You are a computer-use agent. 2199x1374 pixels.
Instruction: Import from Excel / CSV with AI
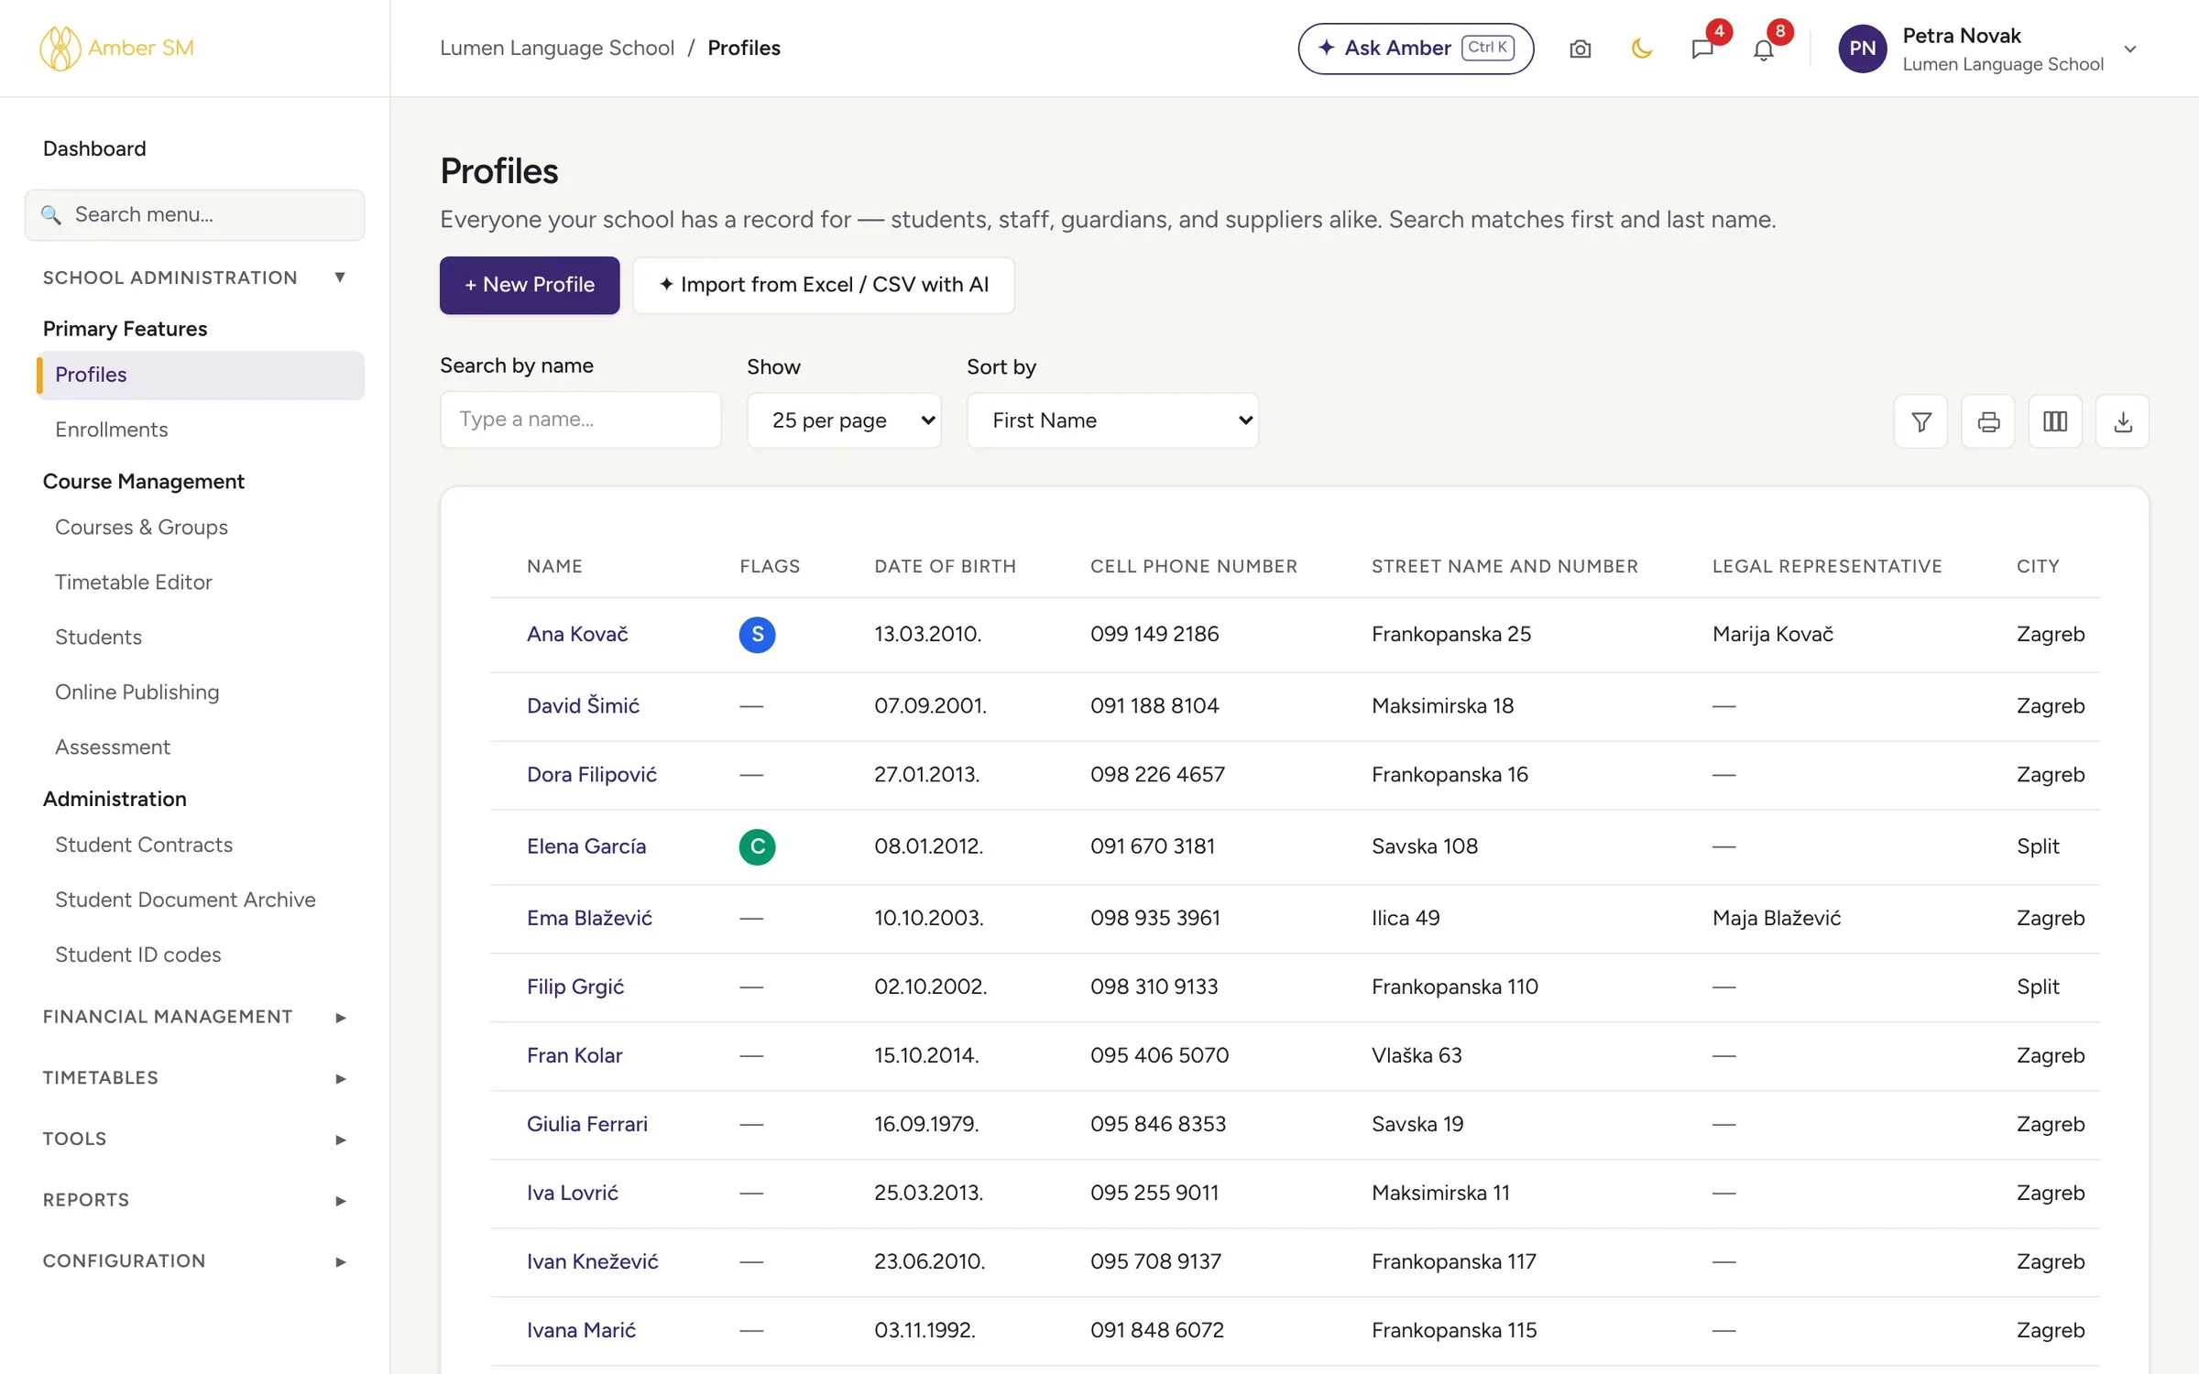(824, 285)
